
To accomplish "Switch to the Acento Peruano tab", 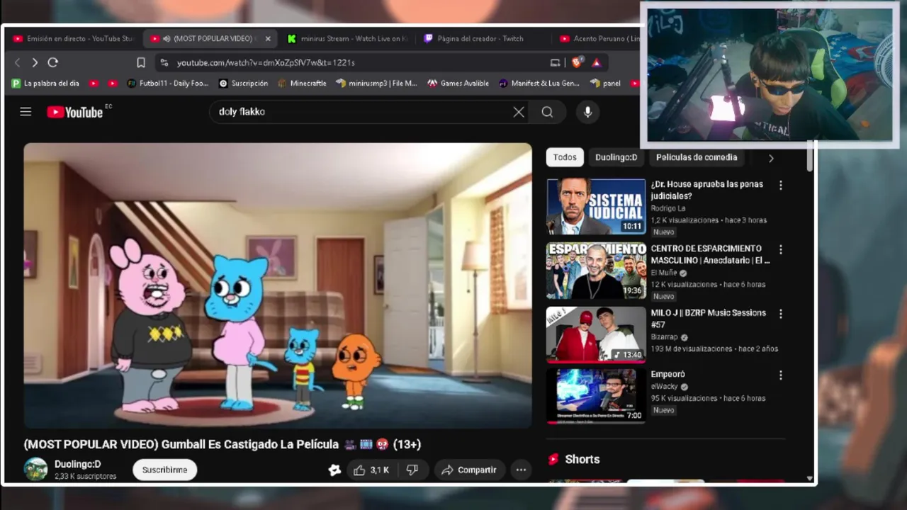I will [x=599, y=38].
